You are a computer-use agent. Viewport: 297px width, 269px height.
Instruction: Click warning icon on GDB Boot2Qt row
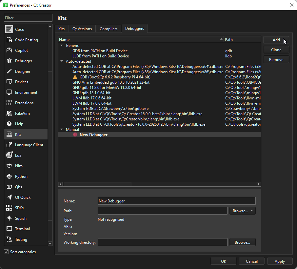point(75,77)
